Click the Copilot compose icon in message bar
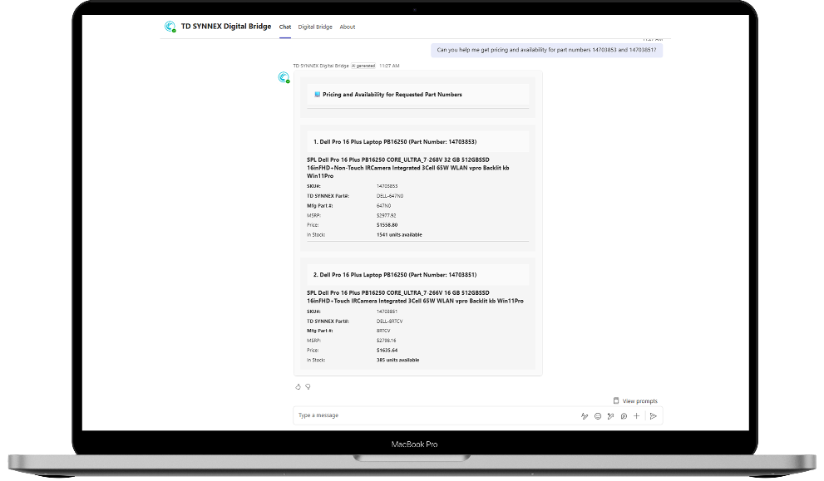824x481 pixels. coord(610,415)
